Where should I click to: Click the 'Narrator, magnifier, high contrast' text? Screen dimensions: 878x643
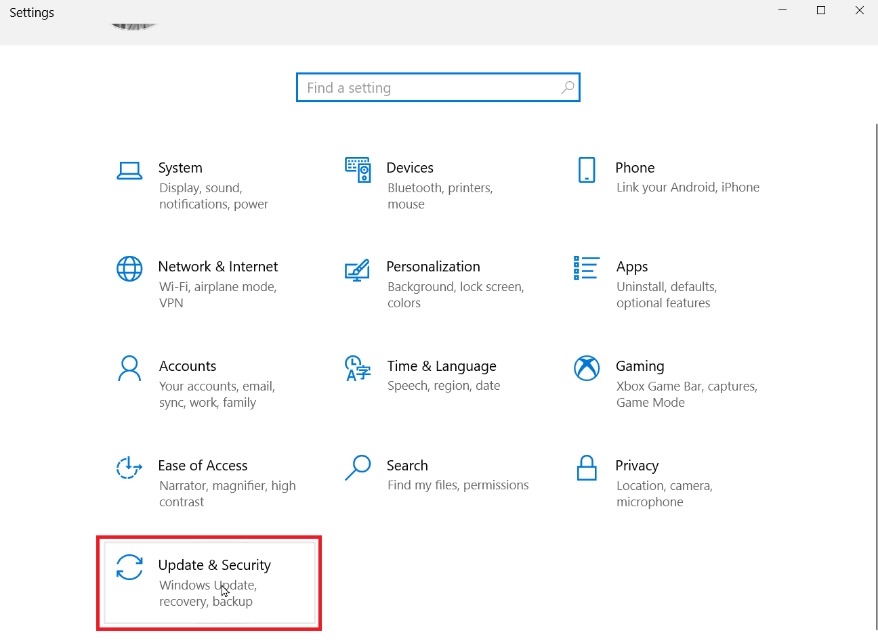228,494
